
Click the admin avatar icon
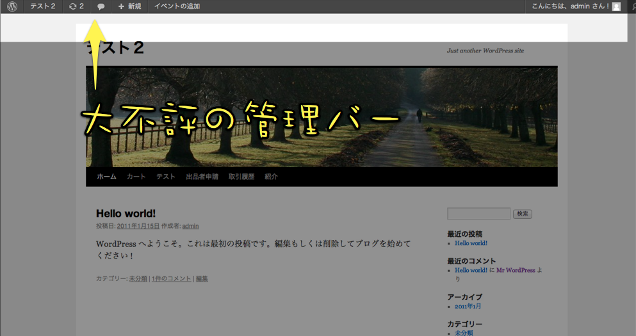pyautogui.click(x=616, y=6)
